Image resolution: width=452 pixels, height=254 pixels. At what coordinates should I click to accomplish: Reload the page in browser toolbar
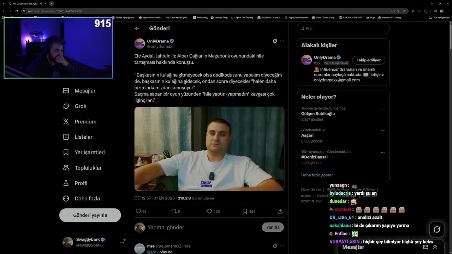(x=16, y=11)
